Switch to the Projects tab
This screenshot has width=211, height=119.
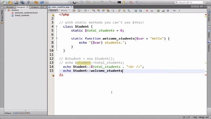tap(35, 7)
